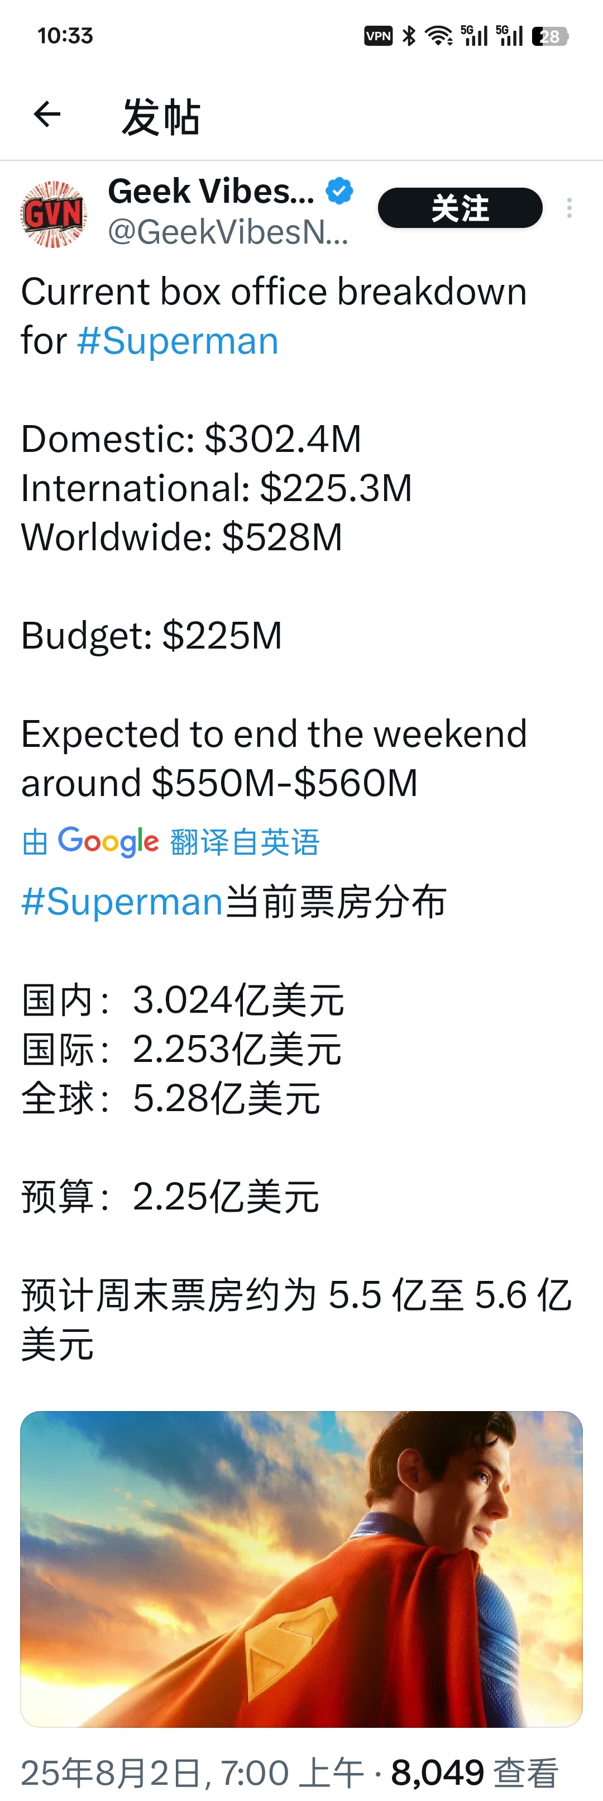This screenshot has width=603, height=1801.
Task: Tap the 8,049 查看 view count
Action: point(475,1773)
